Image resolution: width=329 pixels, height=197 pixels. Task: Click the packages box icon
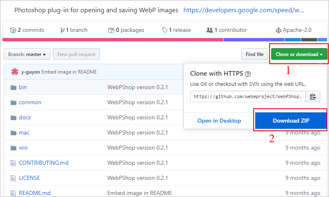pos(111,30)
